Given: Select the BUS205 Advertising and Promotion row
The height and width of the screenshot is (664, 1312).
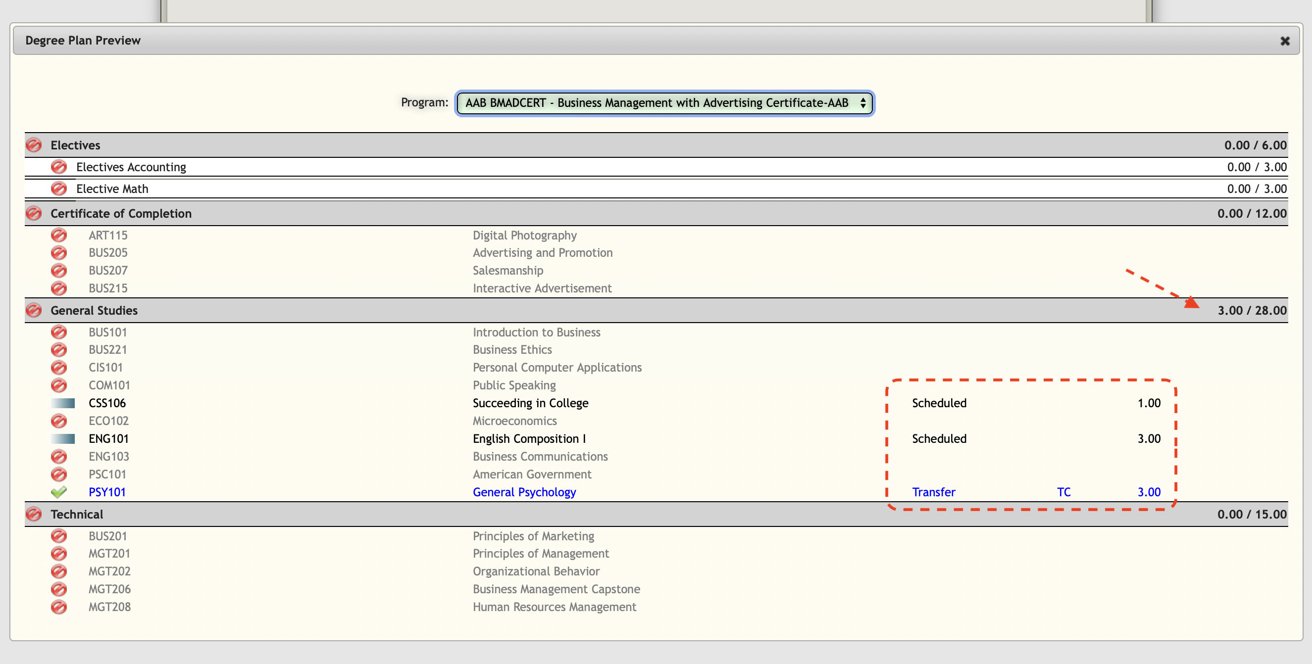Looking at the screenshot, I should tap(543, 253).
